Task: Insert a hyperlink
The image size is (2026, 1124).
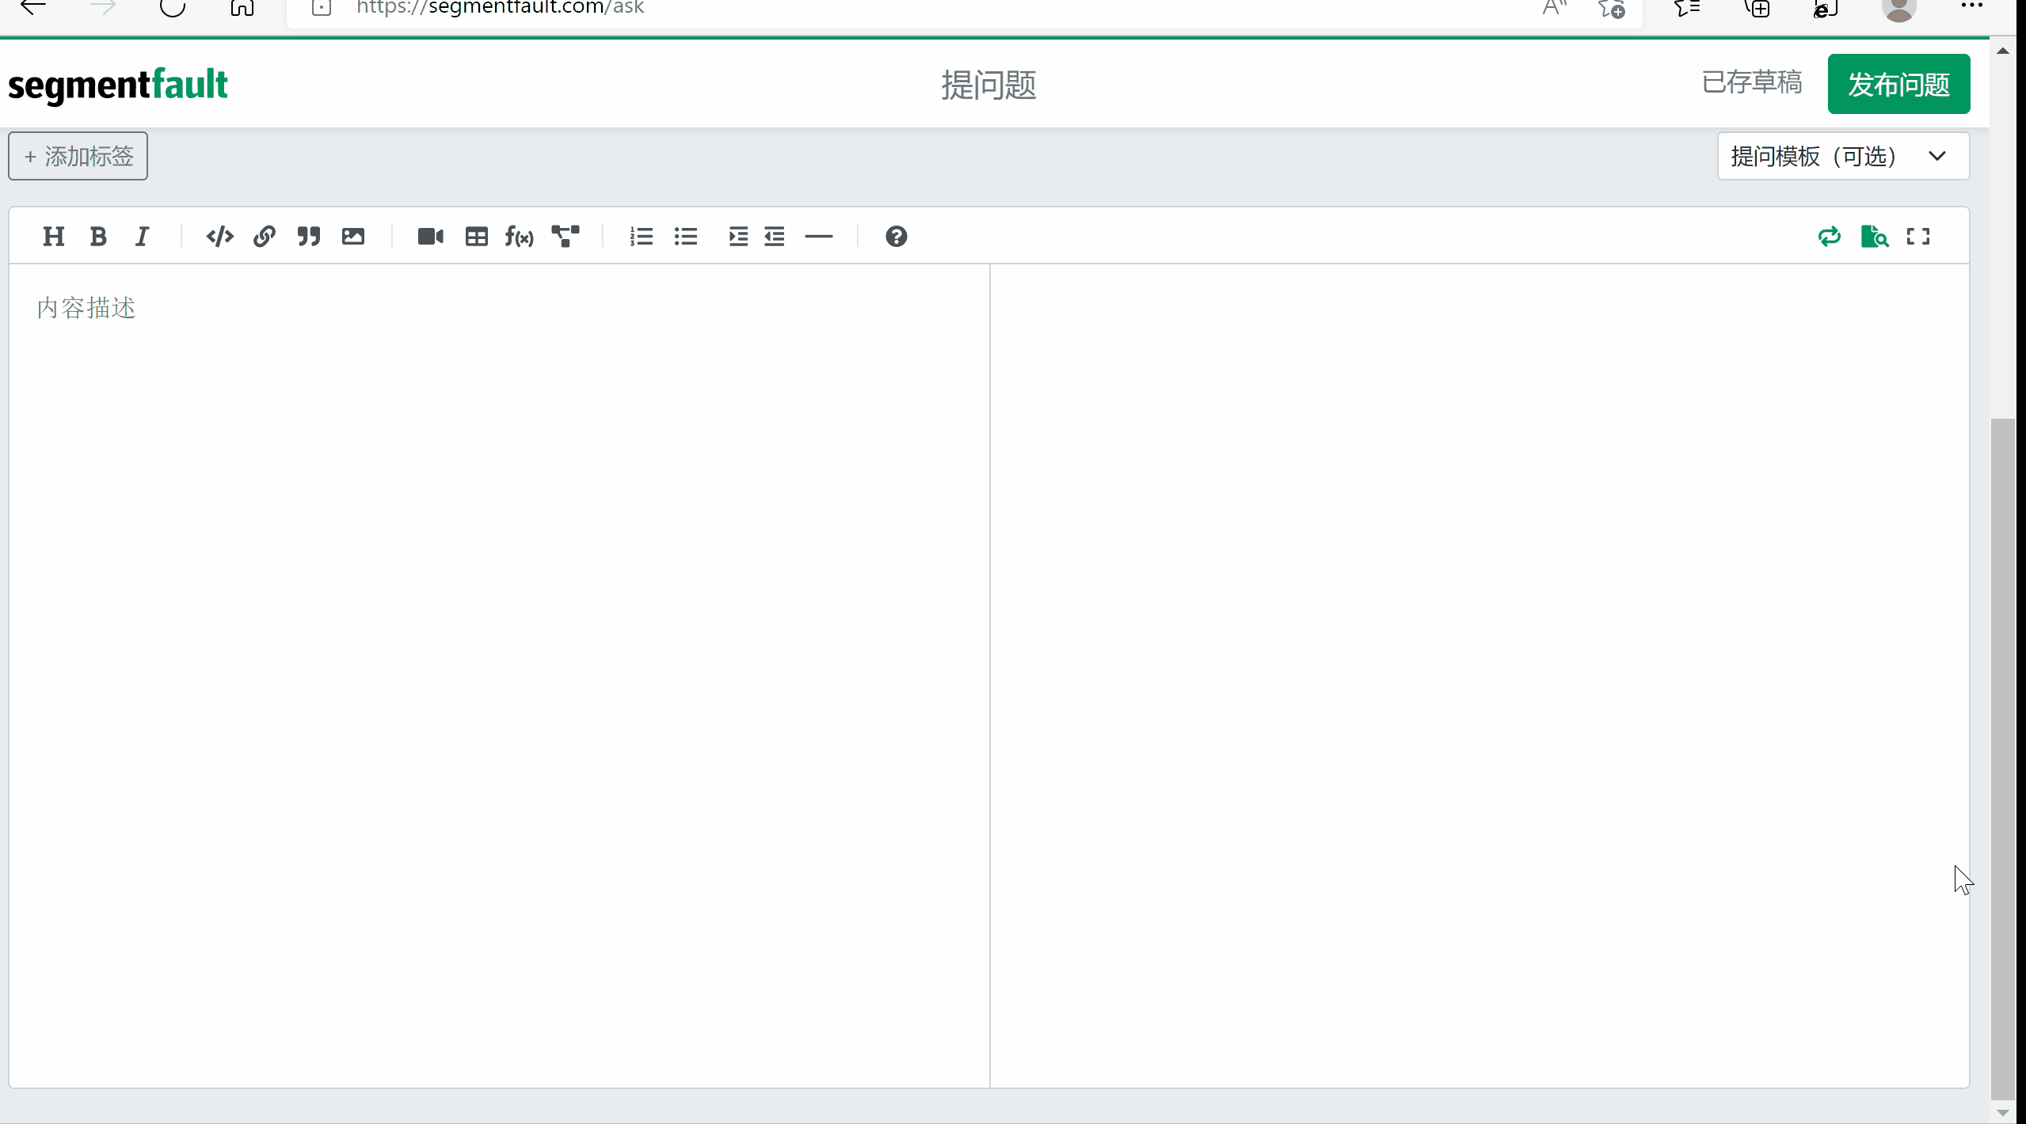Action: pyautogui.click(x=264, y=237)
